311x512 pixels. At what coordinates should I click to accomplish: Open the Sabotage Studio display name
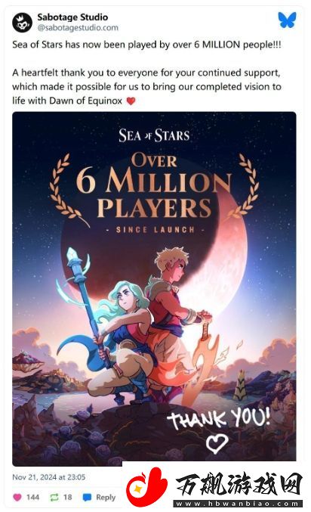point(72,17)
